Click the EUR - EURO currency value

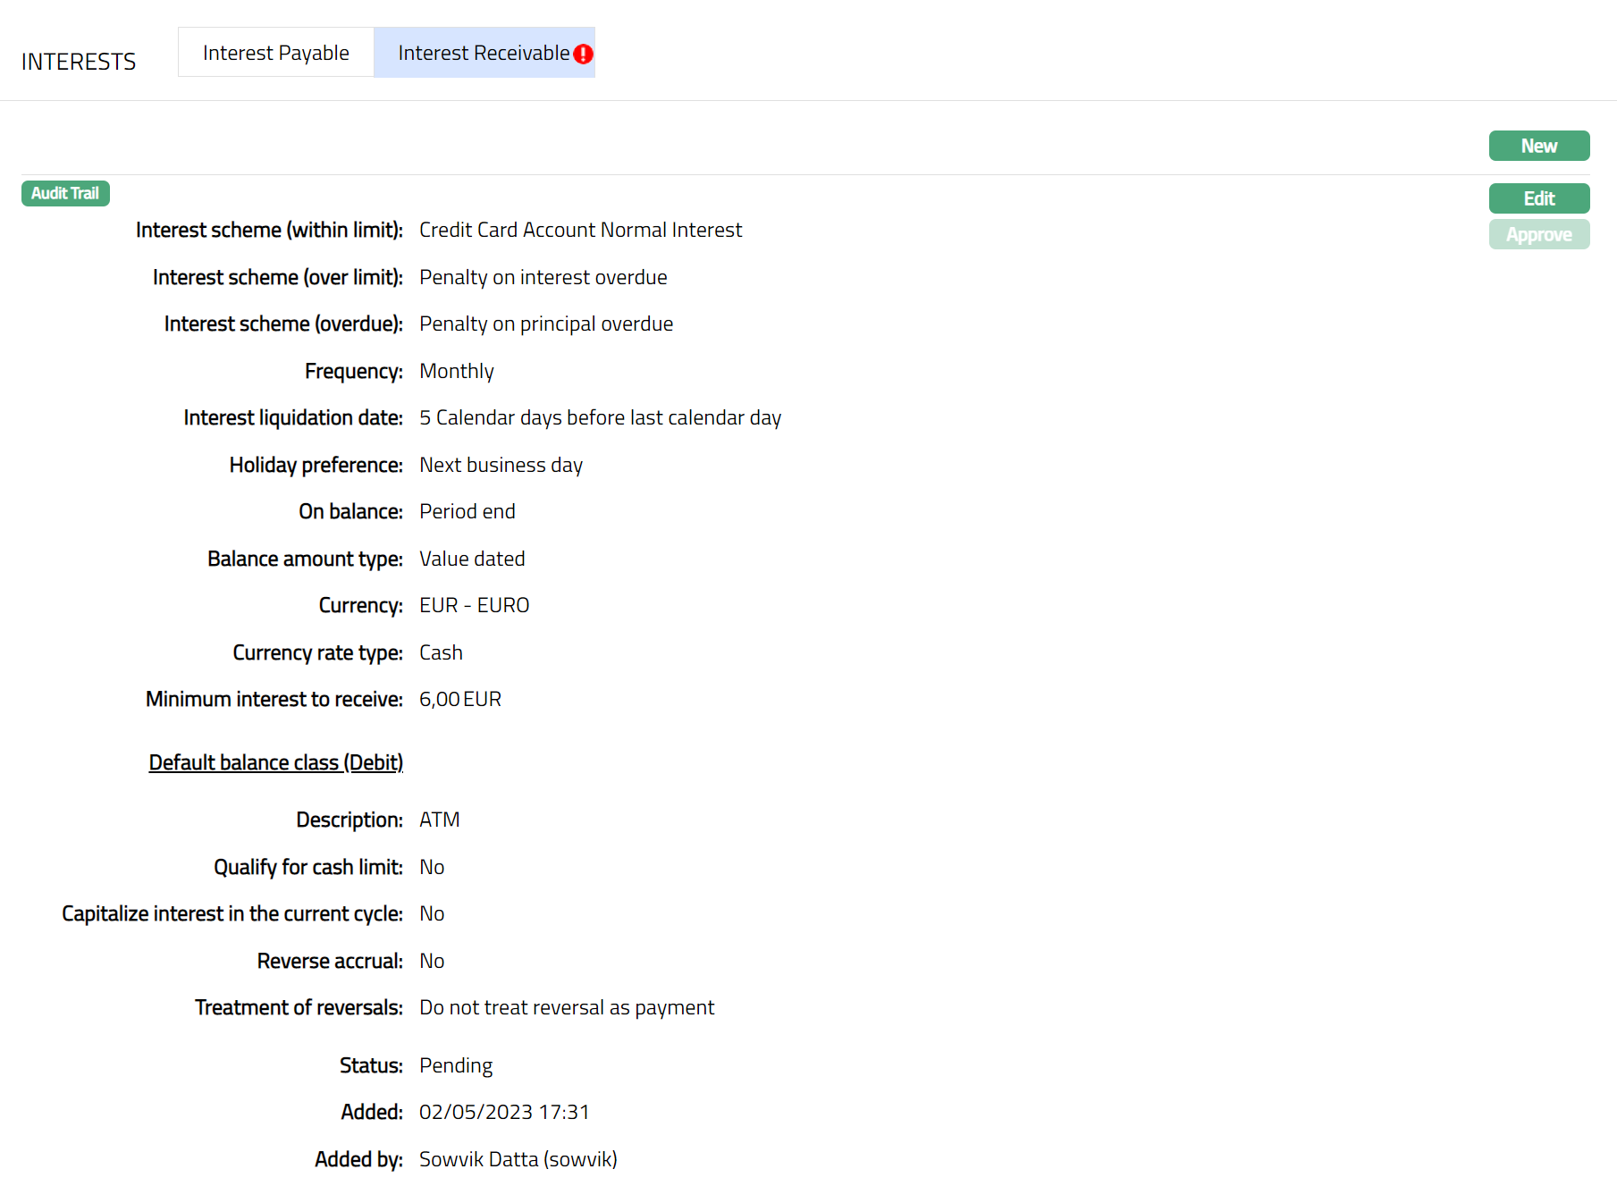(474, 606)
